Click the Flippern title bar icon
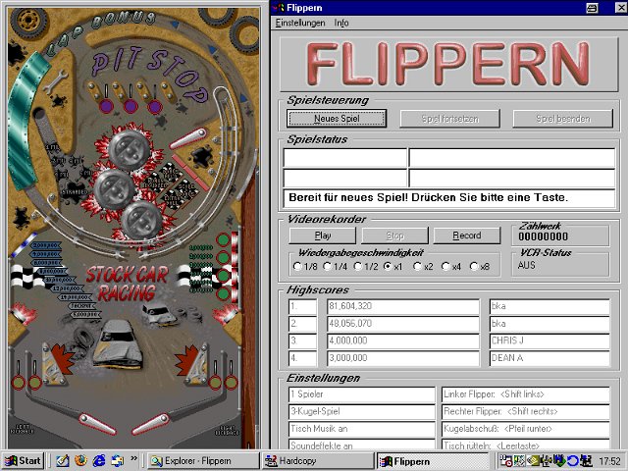The height and width of the screenshot is (471, 628). tap(278, 7)
